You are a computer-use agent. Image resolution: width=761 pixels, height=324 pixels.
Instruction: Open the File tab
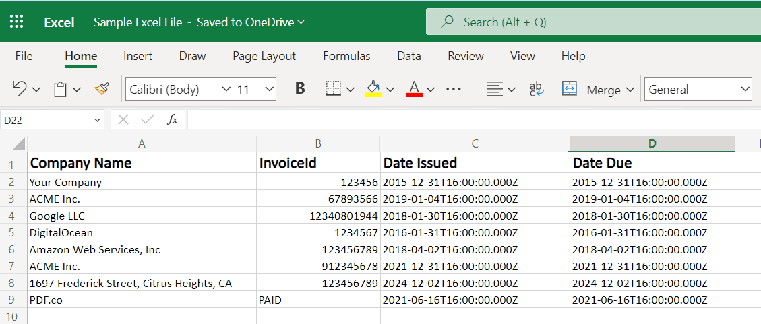click(x=24, y=56)
